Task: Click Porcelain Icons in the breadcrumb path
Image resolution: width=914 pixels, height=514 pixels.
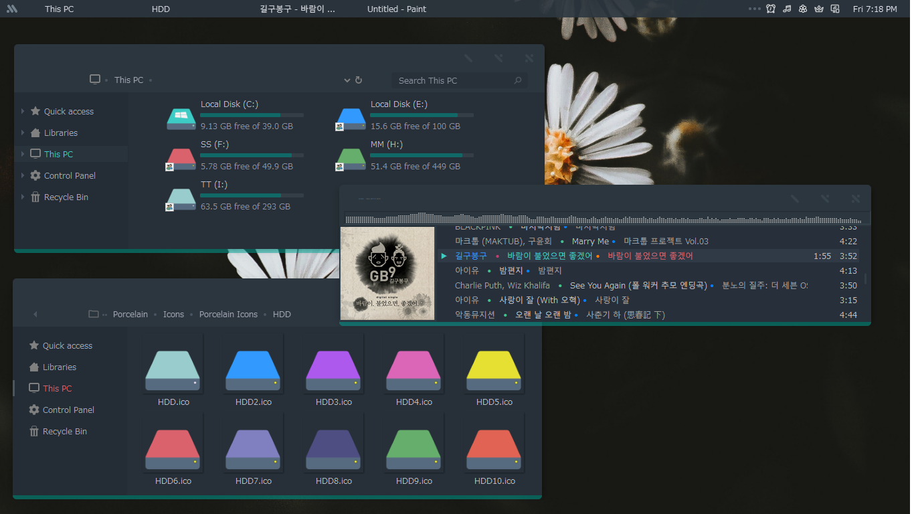Action: [228, 314]
